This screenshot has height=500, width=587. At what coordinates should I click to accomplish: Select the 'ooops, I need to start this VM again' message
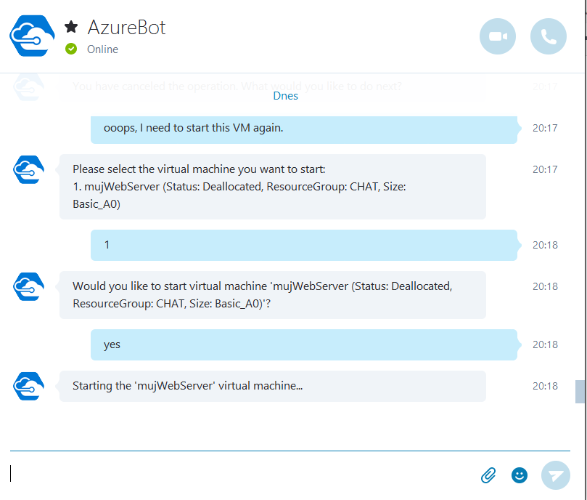(304, 130)
